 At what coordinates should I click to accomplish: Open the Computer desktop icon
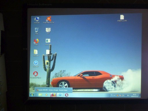(37, 20)
